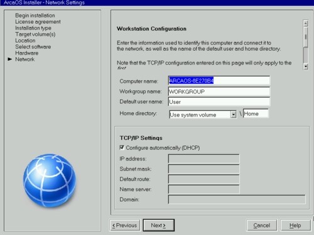314x235 pixels.
Task: Select the Installation type step
Action: tap(33, 28)
